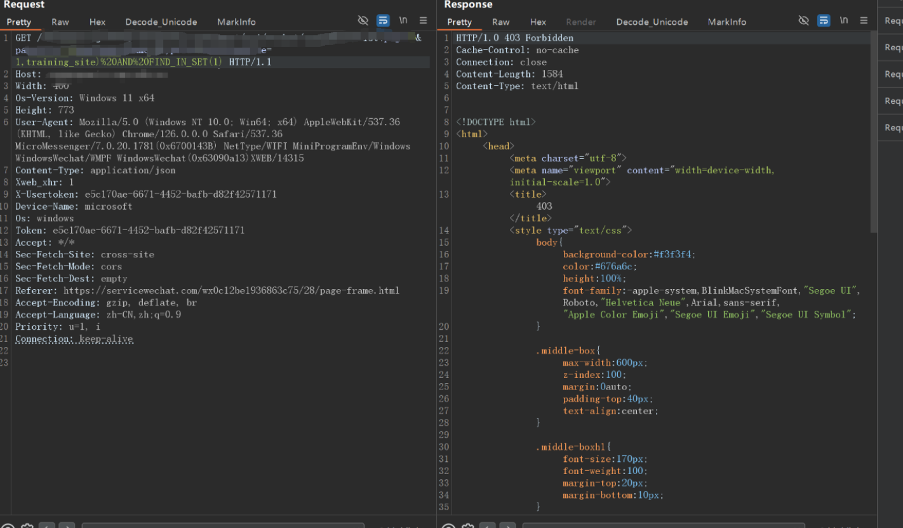Toggle line wrap in the Request panel
The width and height of the screenshot is (903, 528).
click(x=383, y=20)
